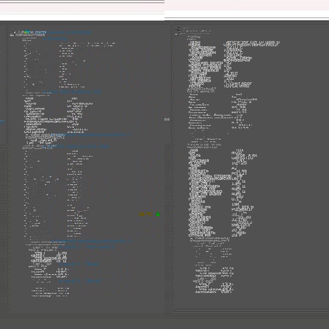Click blue bullet next to Level 1 entry
This screenshot has height=329, width=329.
click(60, 247)
